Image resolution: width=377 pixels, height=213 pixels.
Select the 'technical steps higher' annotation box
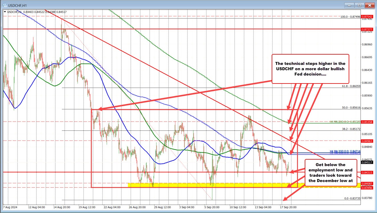[310, 68]
